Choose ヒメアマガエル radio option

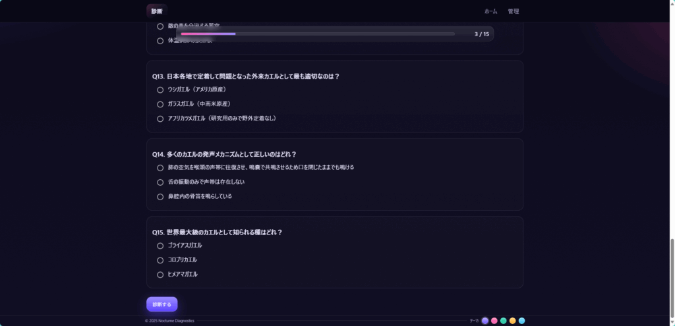click(x=160, y=275)
